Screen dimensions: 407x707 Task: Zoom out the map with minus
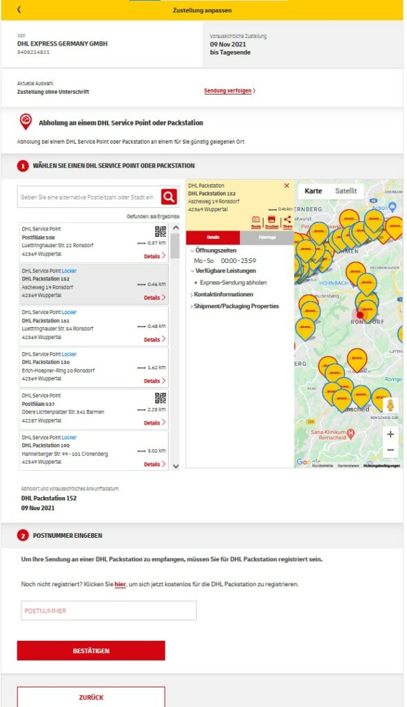click(x=390, y=450)
